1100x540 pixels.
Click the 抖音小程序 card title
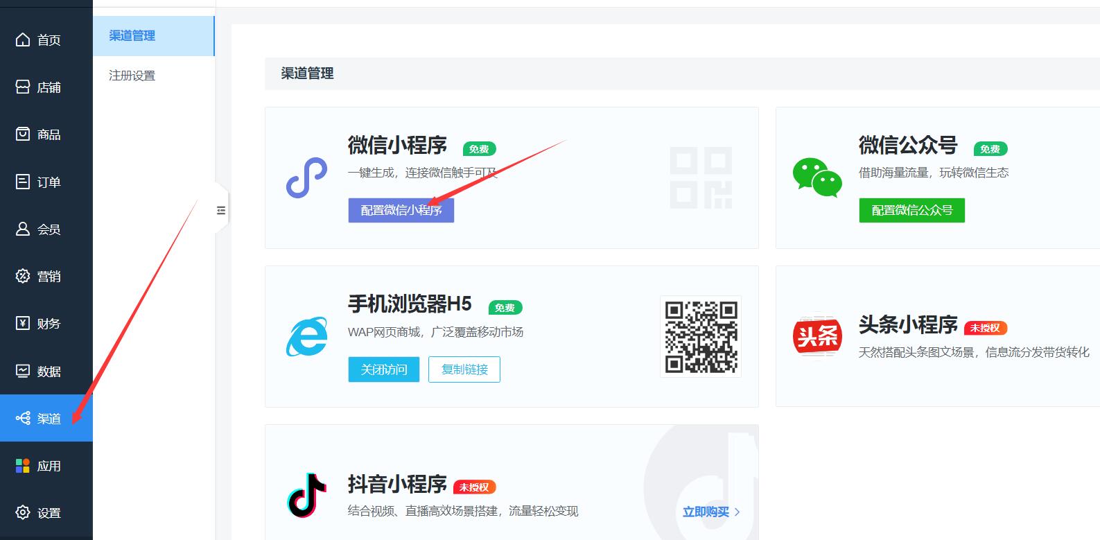pyautogui.click(x=398, y=484)
